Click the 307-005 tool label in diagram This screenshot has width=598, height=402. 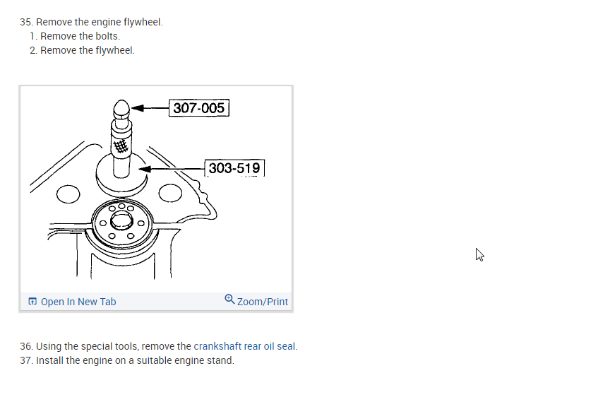pos(199,108)
